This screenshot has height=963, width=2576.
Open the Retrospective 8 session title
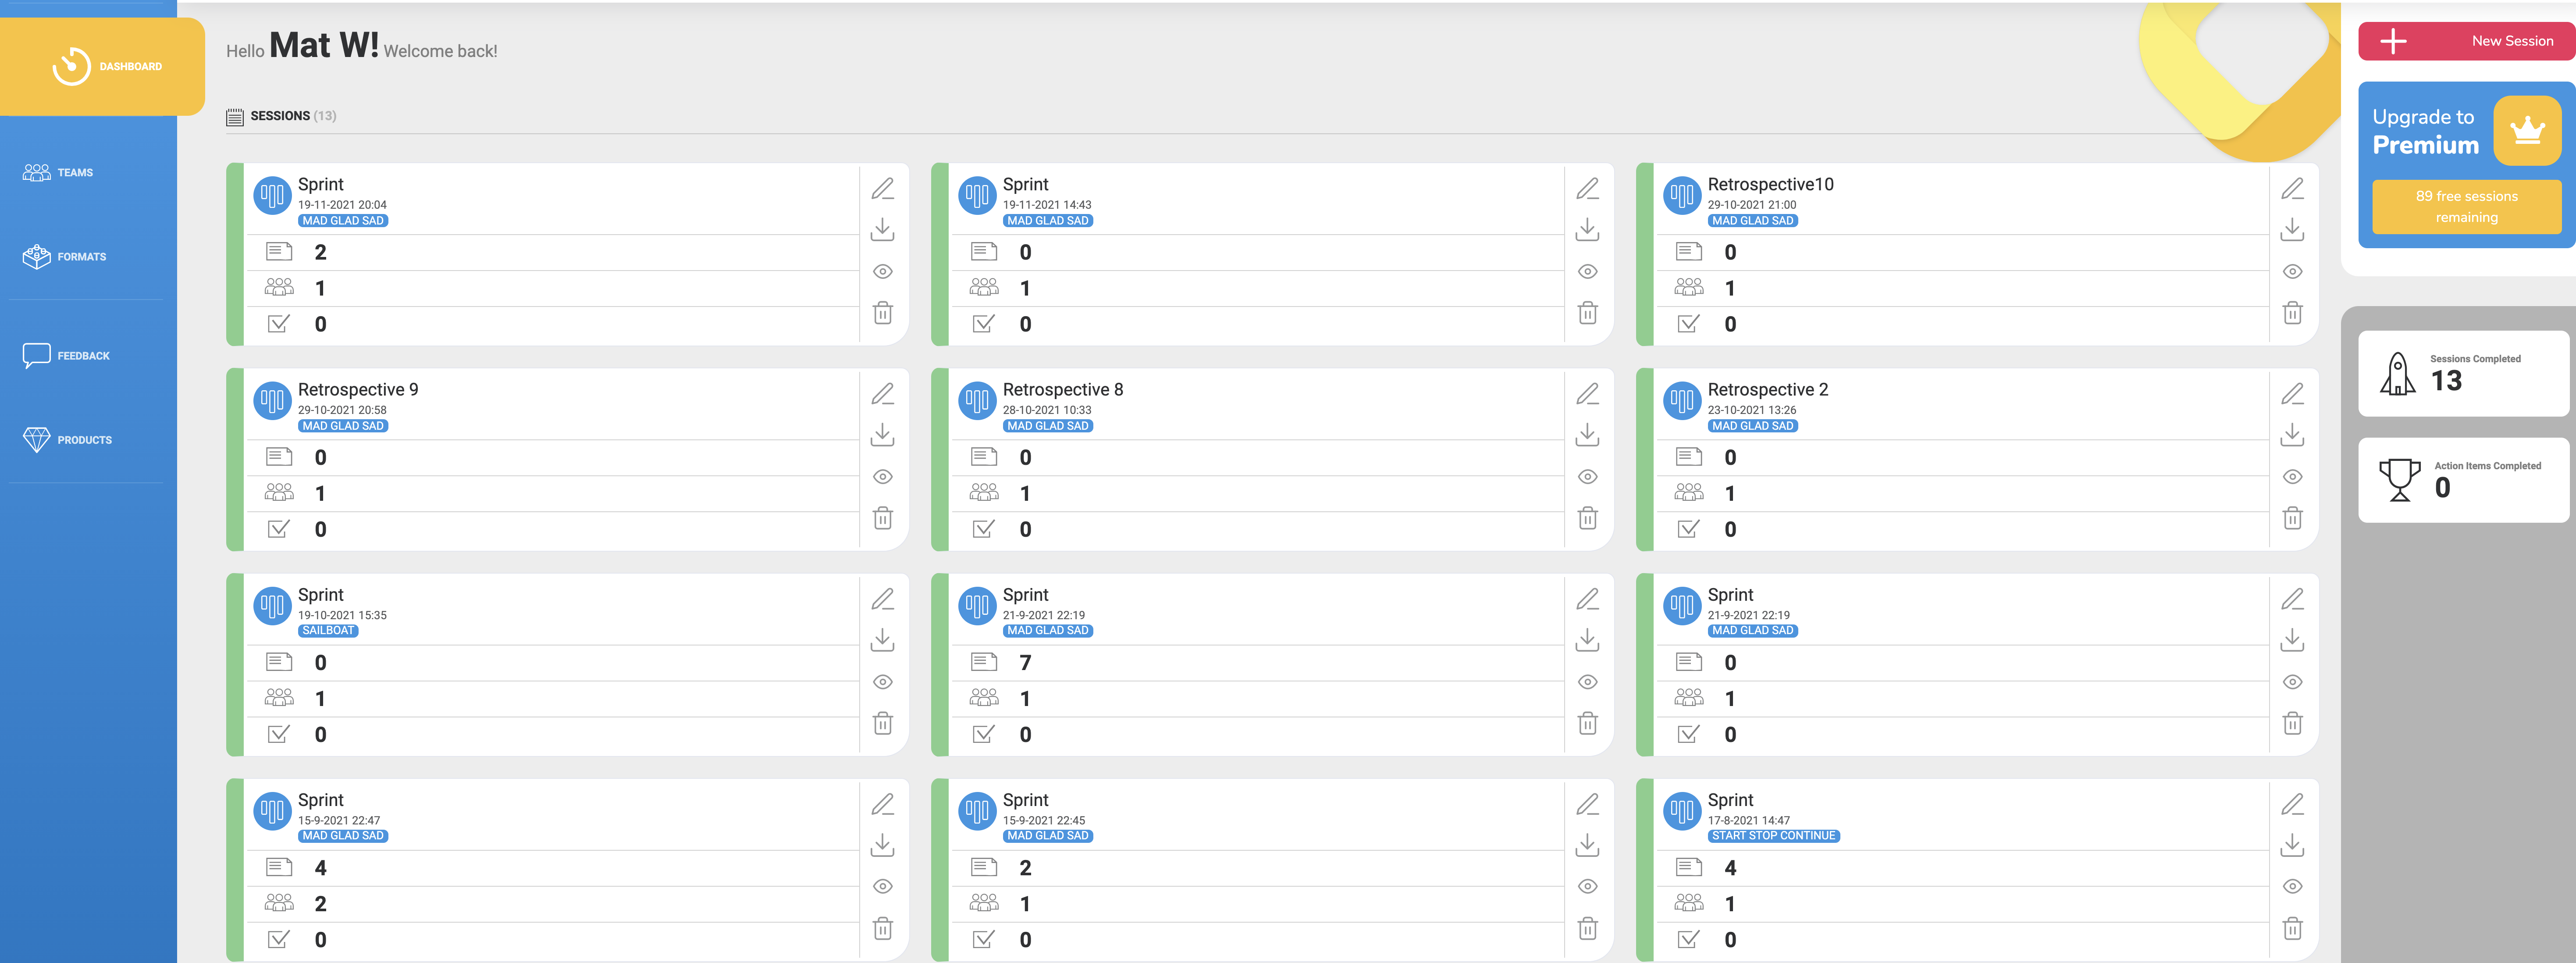coord(1062,390)
